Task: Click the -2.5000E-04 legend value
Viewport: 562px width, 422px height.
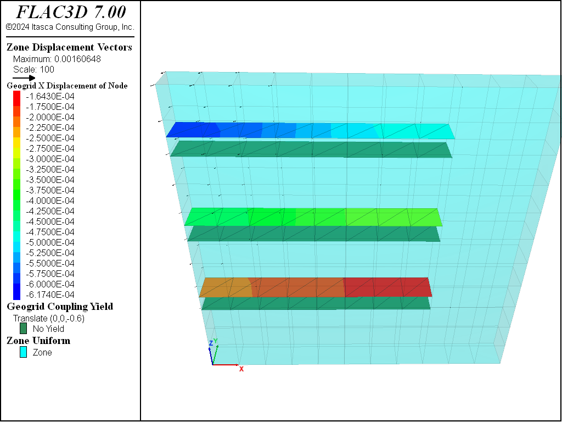Action: [50, 138]
